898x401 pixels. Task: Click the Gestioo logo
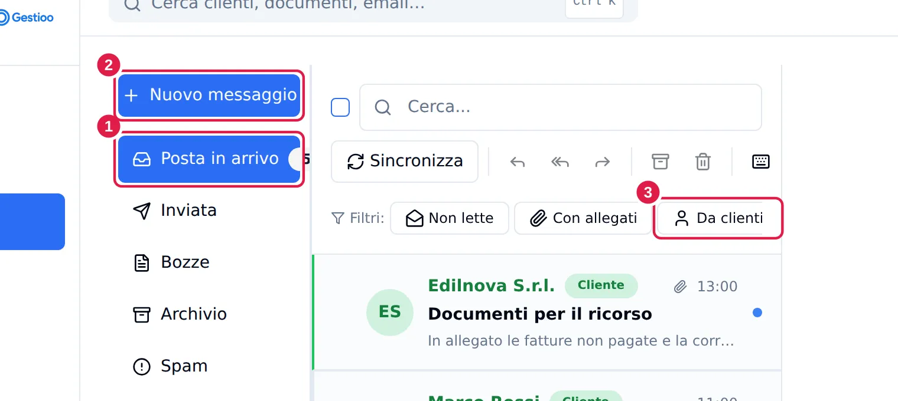point(26,18)
